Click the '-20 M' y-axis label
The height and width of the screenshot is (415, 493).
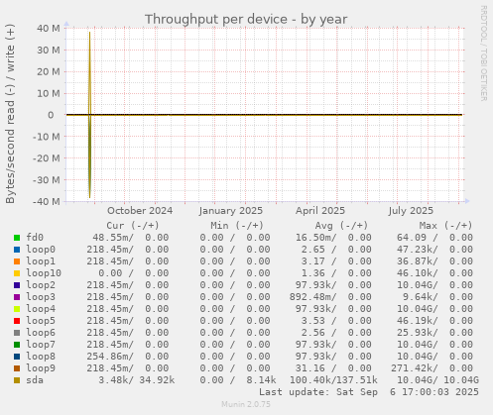click(x=47, y=158)
